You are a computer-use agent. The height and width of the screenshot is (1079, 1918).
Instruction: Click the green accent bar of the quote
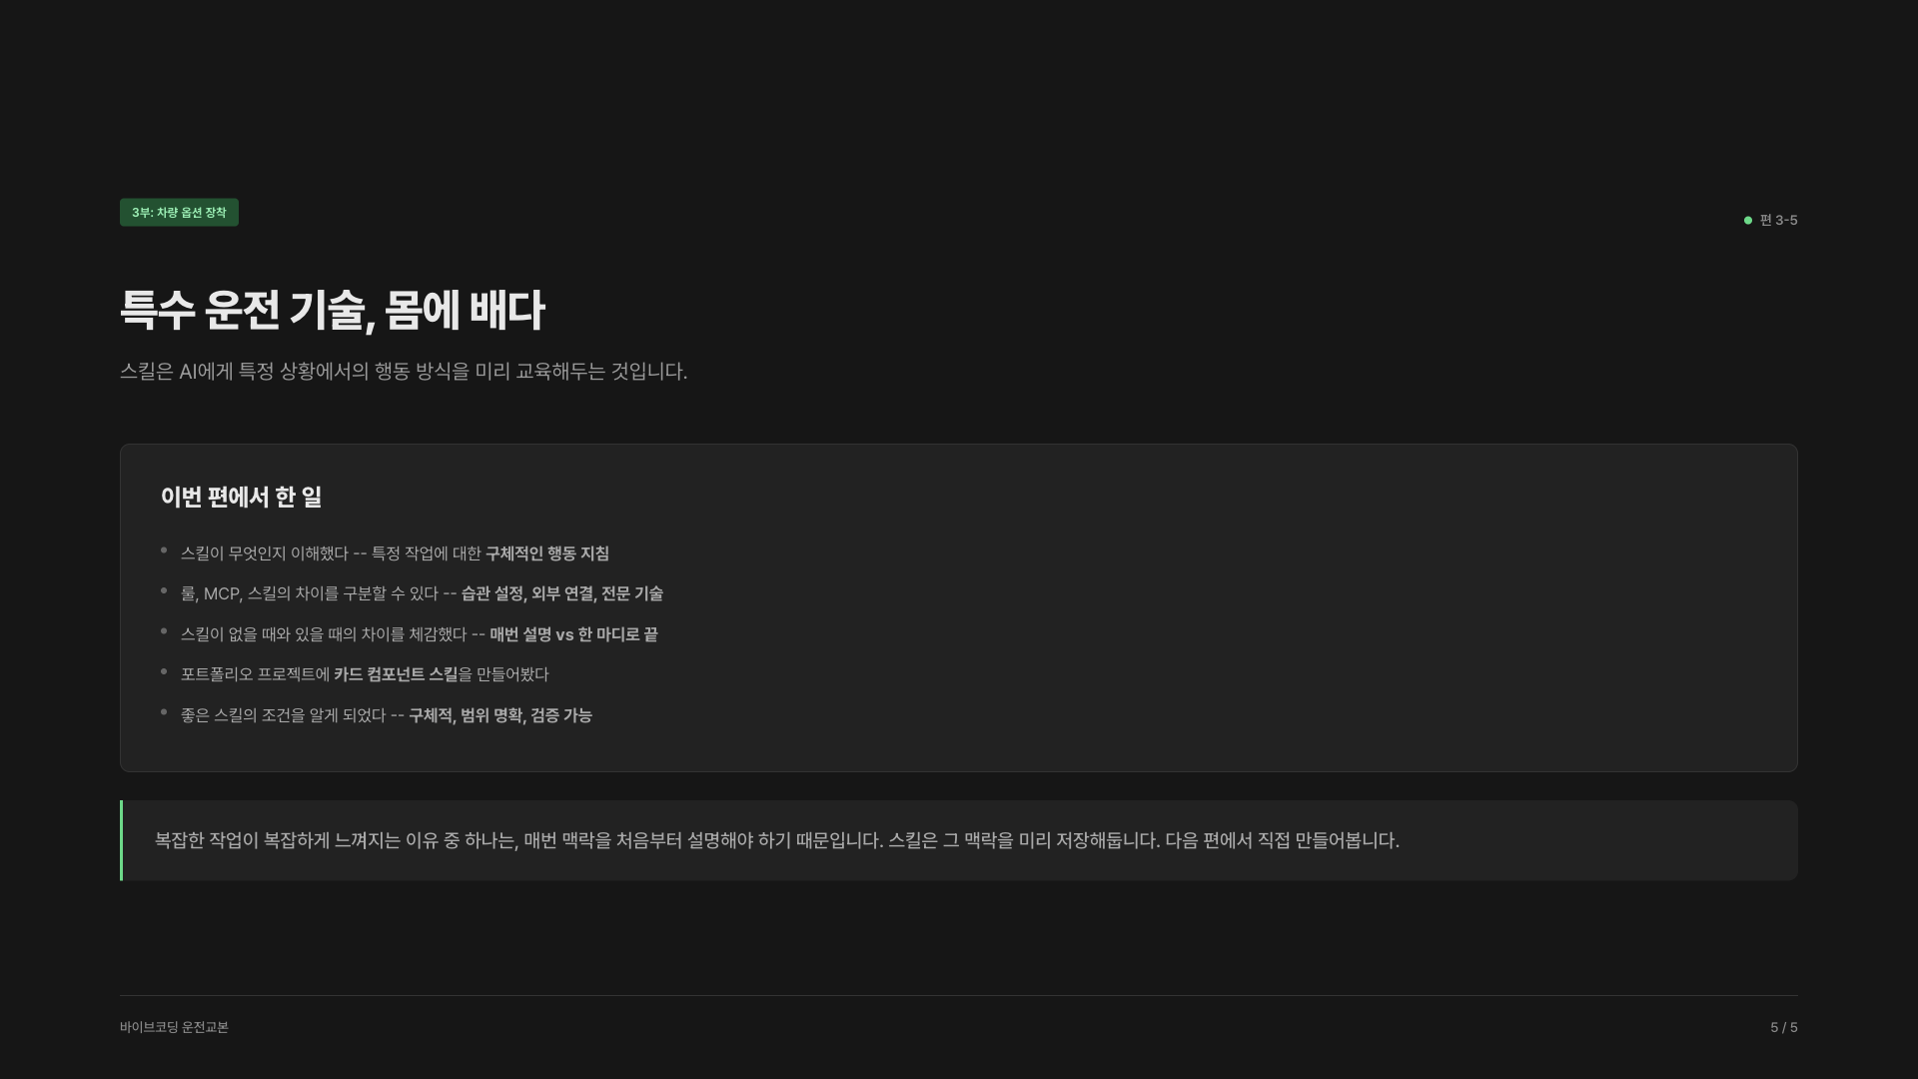pos(122,840)
